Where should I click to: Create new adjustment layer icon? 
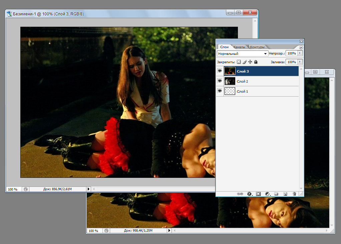coord(267,194)
